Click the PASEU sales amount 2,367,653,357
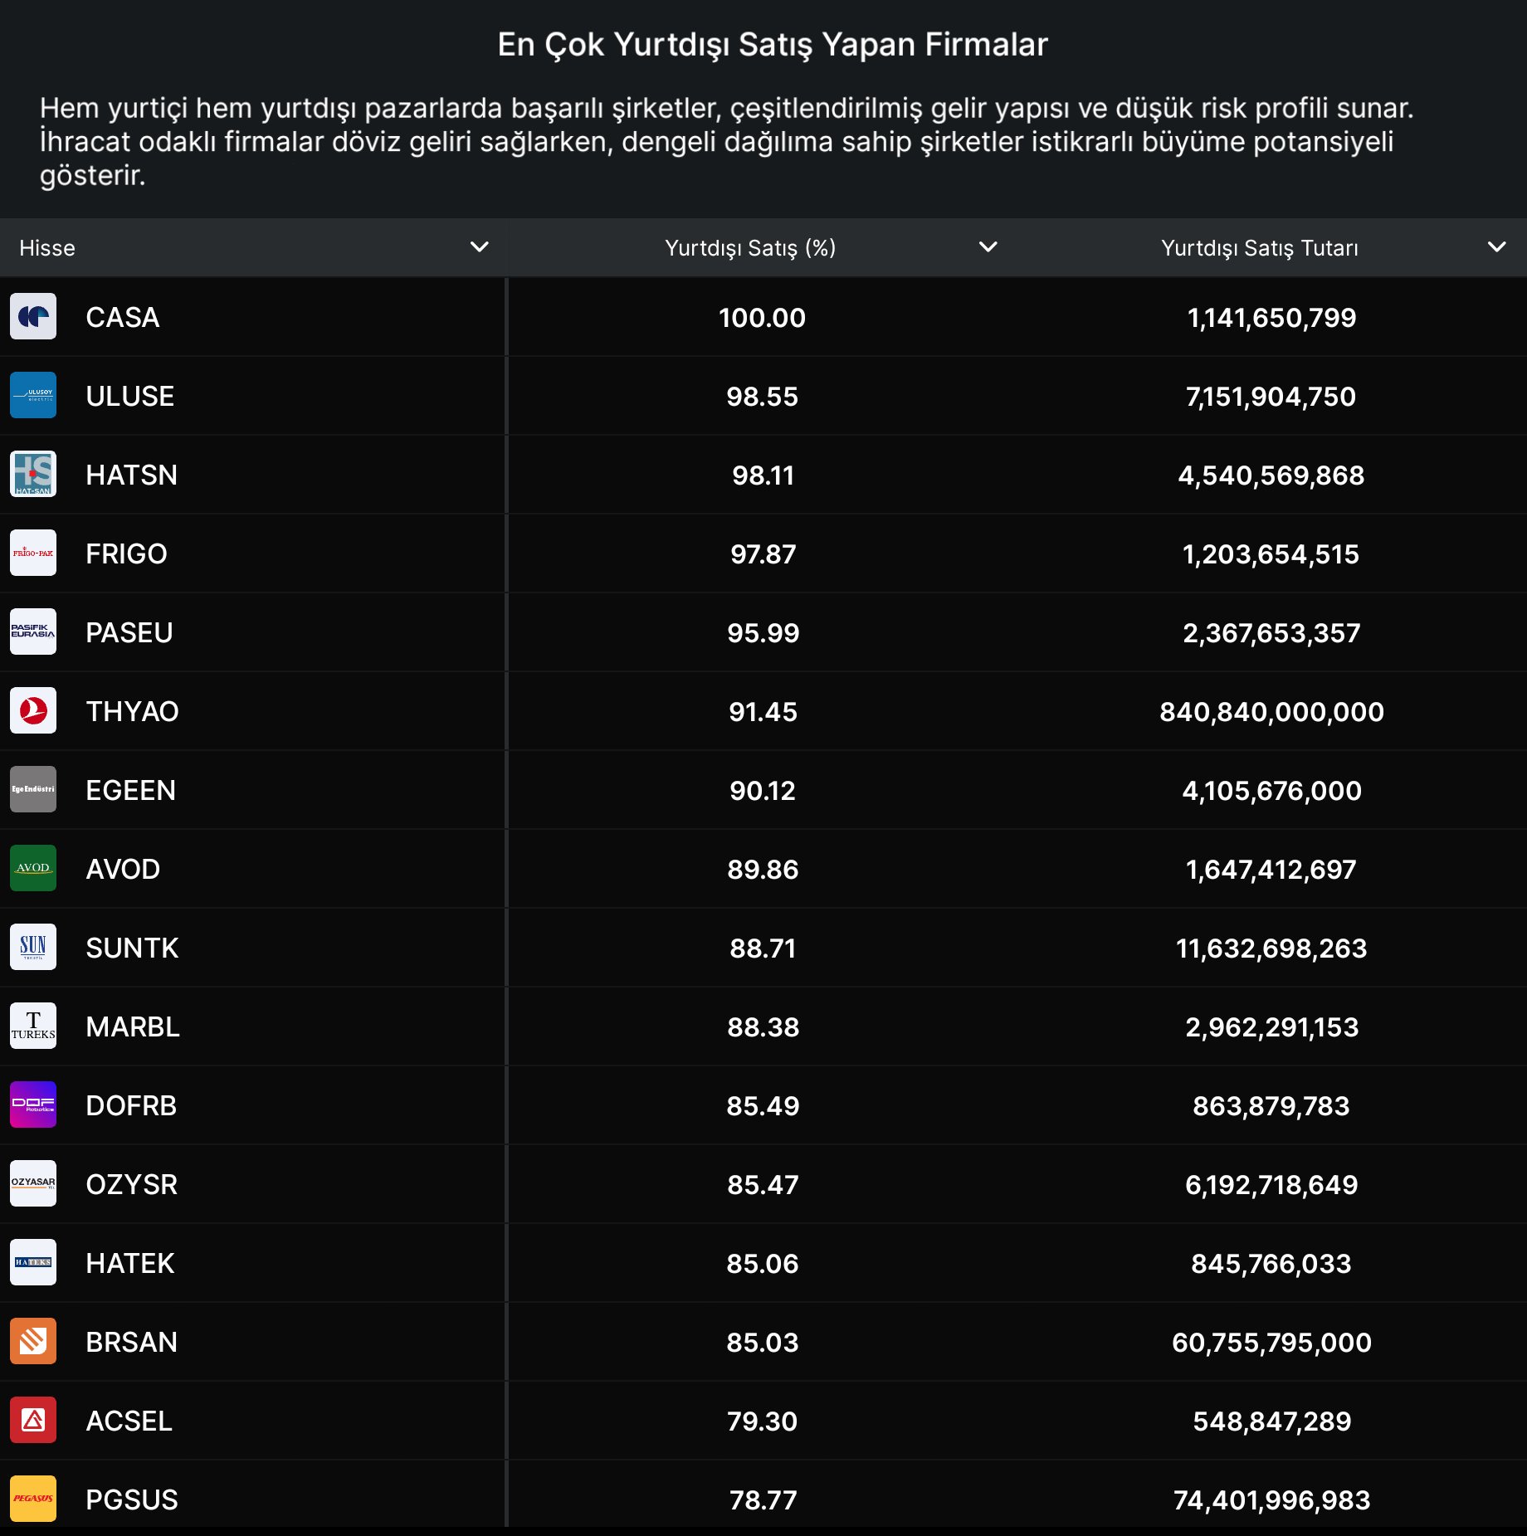 tap(1271, 632)
